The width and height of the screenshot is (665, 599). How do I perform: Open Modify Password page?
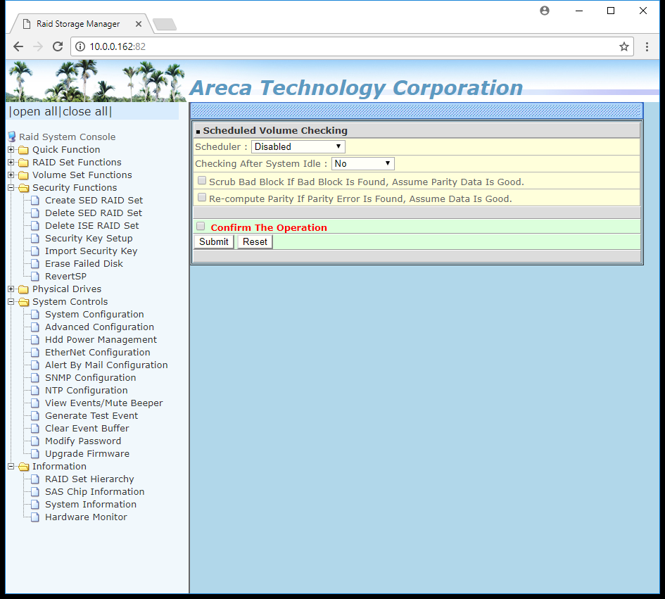click(83, 441)
